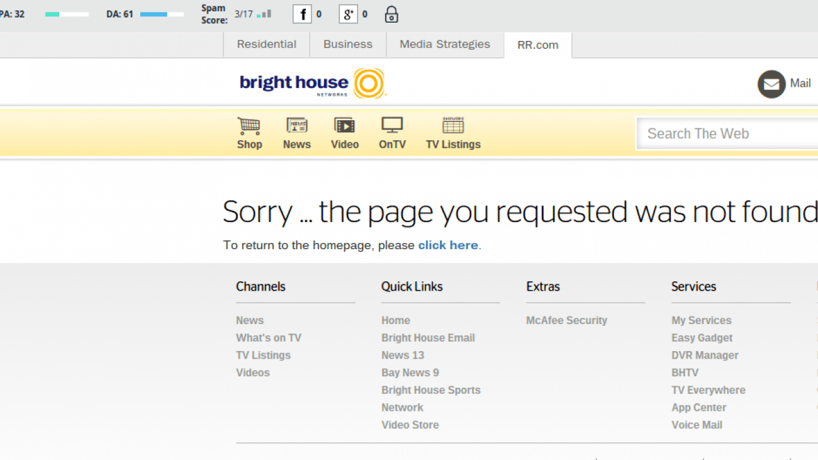Open the OnTV monitor icon
The width and height of the screenshot is (818, 460).
pos(392,125)
